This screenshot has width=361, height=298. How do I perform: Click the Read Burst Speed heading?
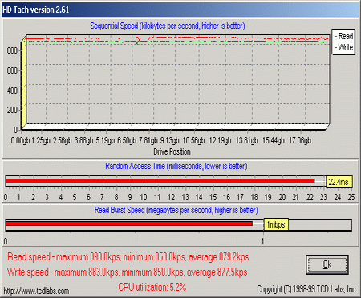(176, 210)
